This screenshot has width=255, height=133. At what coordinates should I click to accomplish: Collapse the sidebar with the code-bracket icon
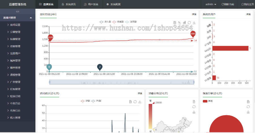tap(18, 12)
